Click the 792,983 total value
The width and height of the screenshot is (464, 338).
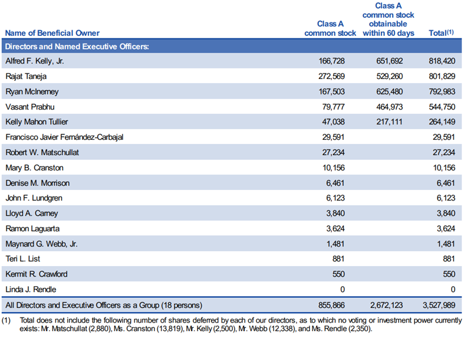[442, 91]
